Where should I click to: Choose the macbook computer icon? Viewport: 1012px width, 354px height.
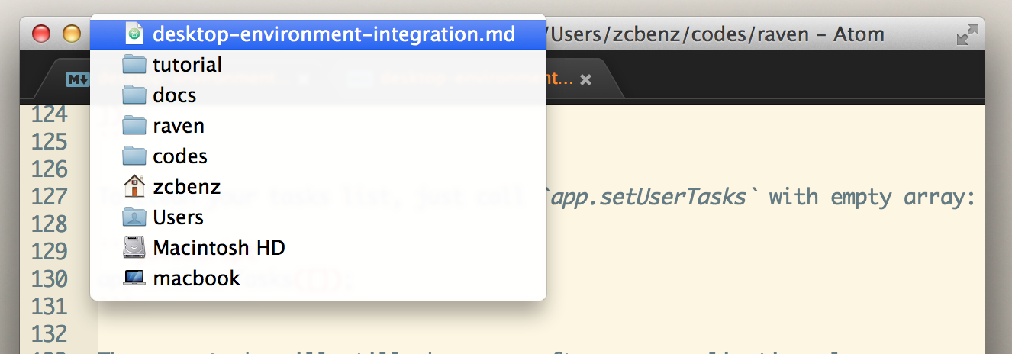[x=134, y=278]
